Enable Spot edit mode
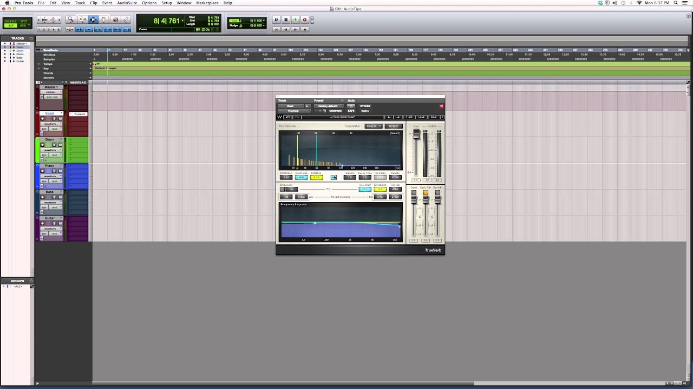 pos(24,21)
